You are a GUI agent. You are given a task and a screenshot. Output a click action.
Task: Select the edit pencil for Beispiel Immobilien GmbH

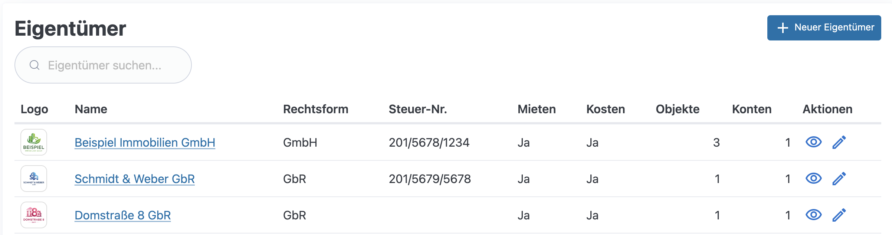pos(839,142)
